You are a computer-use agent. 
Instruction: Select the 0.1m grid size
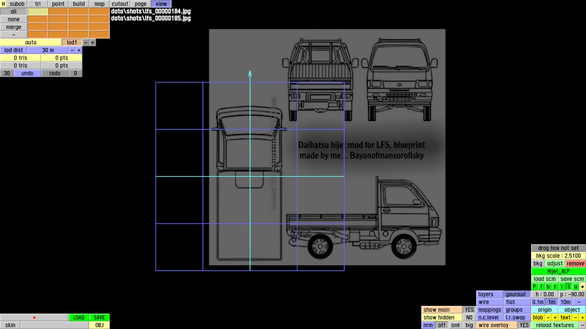[538, 302]
